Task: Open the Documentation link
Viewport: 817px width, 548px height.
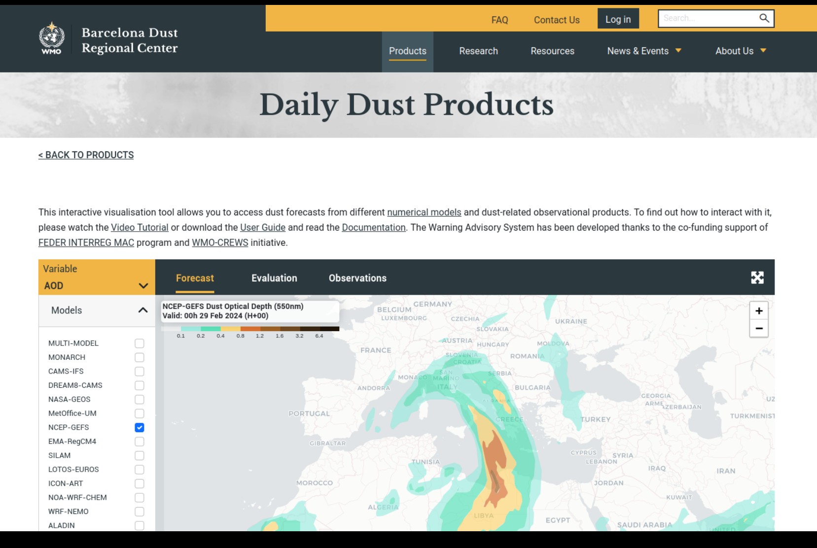Action: coord(374,228)
